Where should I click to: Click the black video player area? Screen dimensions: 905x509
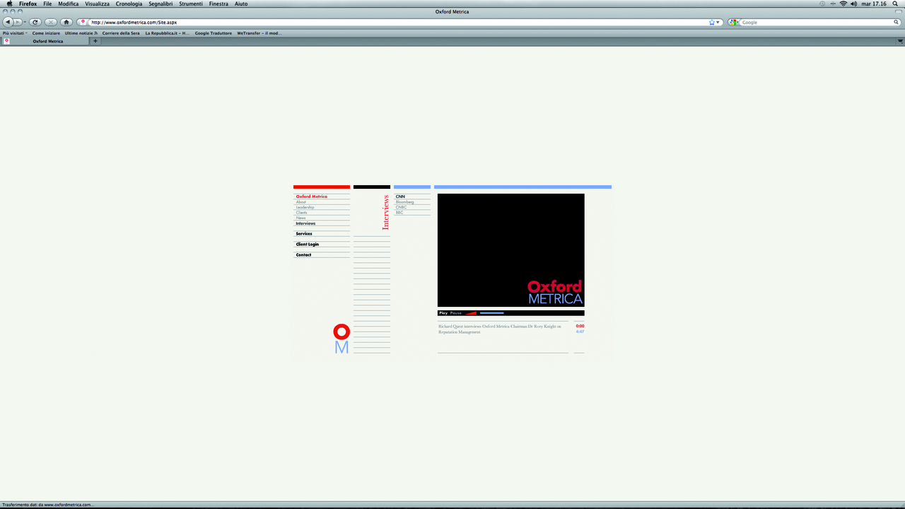tap(511, 250)
